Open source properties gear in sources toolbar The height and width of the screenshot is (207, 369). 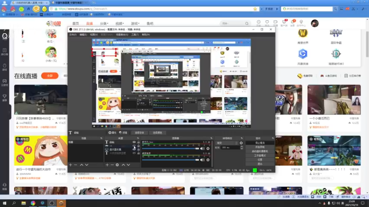click(x=117, y=165)
